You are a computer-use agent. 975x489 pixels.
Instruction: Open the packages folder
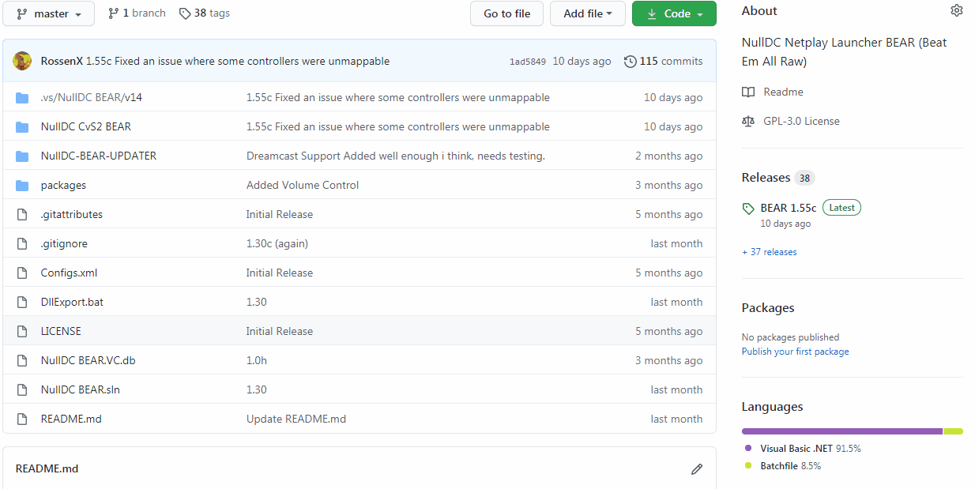coord(63,186)
